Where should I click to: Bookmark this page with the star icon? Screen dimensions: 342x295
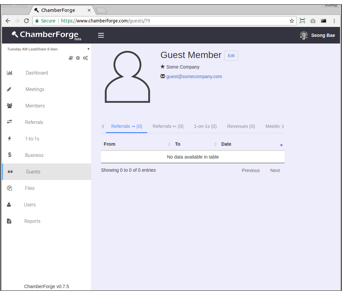[292, 21]
